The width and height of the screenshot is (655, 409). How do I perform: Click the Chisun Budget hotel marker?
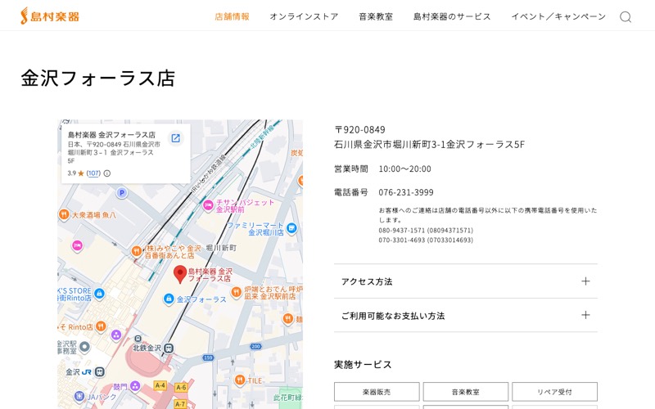(x=208, y=205)
